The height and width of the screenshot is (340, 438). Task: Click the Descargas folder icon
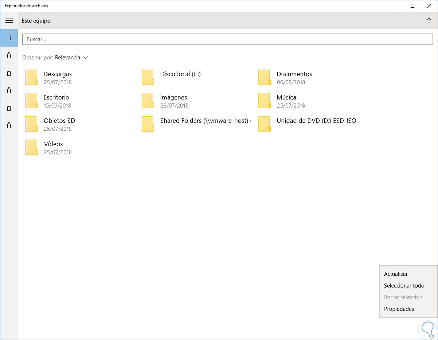(x=31, y=77)
